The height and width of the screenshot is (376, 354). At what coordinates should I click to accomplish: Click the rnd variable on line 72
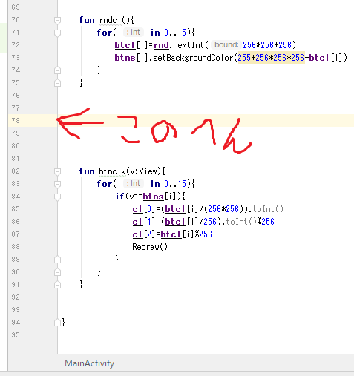point(161,45)
